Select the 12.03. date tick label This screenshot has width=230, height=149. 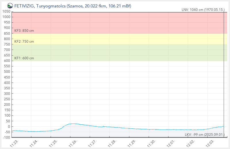(210, 143)
